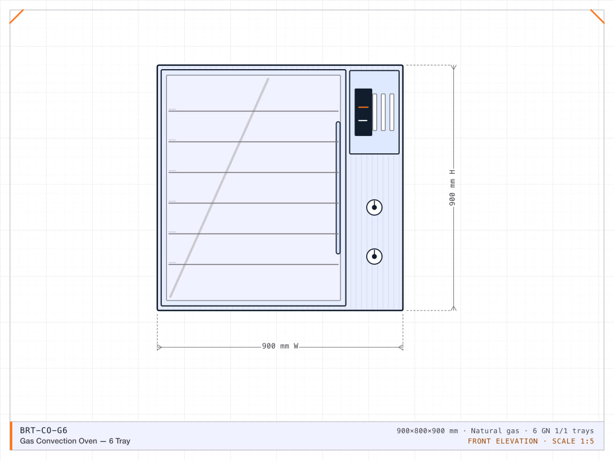The height and width of the screenshot is (460, 614).
Task: Click the upper oven control knob
Action: [374, 207]
